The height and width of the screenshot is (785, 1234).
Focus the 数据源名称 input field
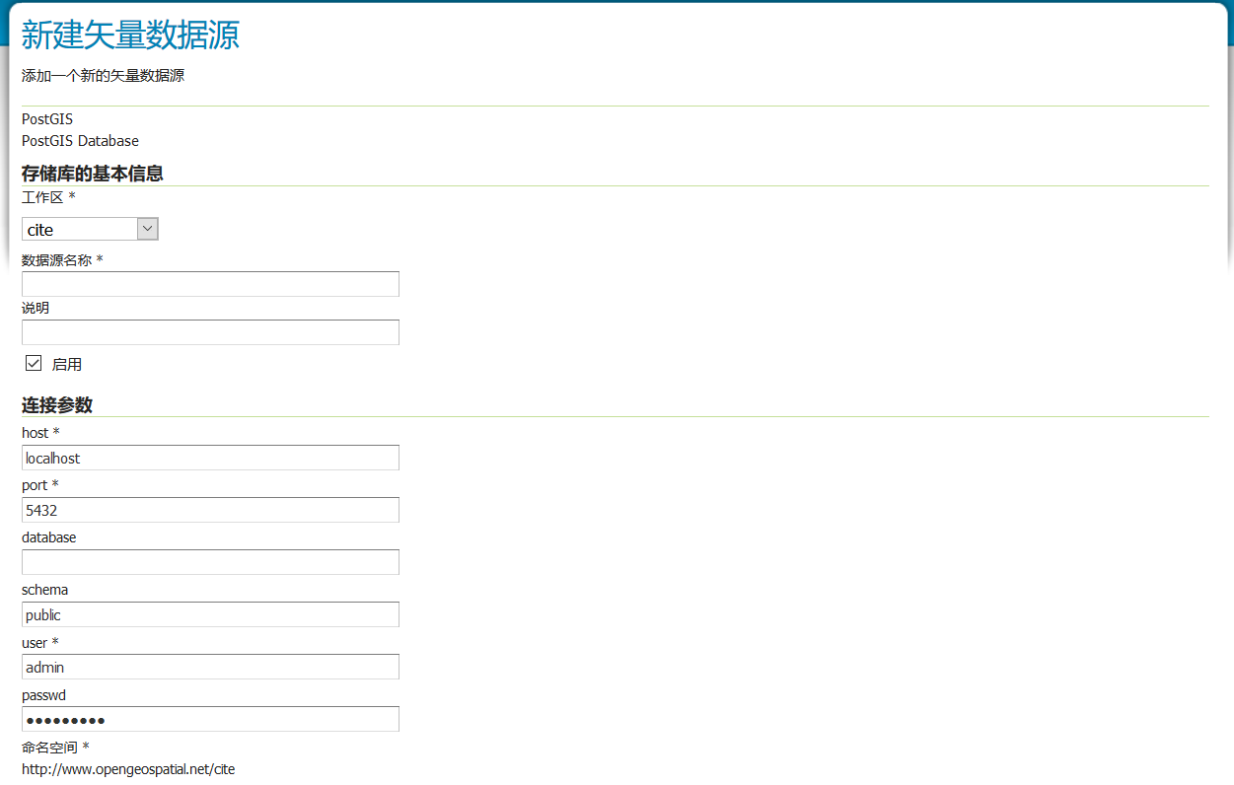coord(210,284)
